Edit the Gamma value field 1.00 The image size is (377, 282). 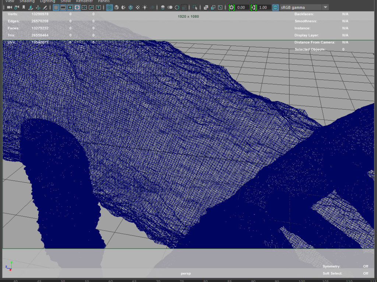pos(264,7)
